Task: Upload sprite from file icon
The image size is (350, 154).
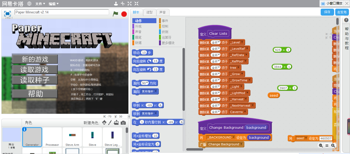Action: coord(116,122)
